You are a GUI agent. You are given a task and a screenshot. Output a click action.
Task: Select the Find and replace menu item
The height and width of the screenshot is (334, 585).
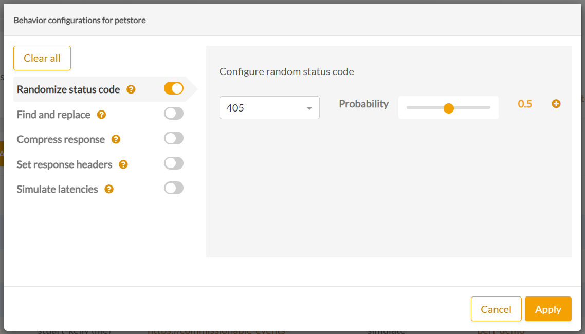point(53,115)
